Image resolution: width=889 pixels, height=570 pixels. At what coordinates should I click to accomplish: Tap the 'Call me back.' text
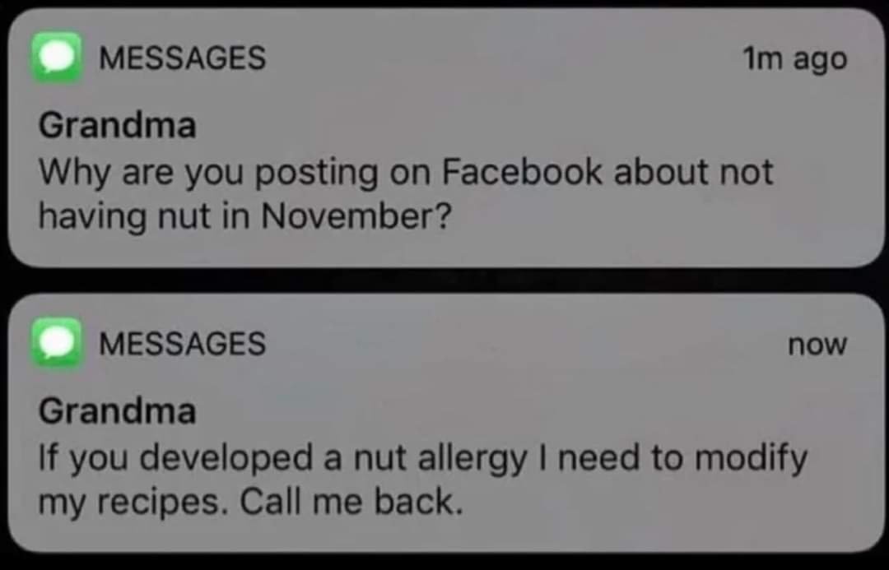click(x=351, y=502)
